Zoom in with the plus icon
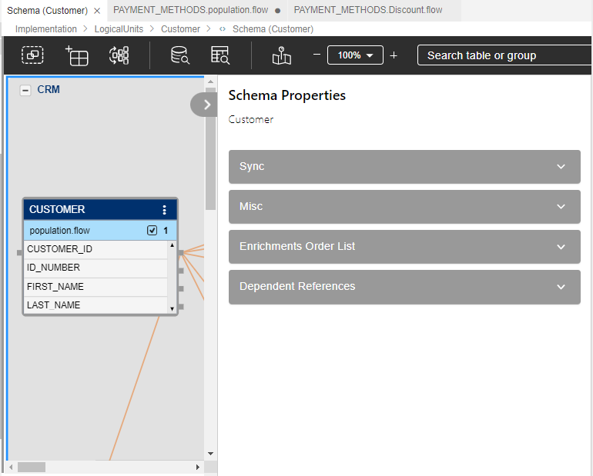This screenshot has width=593, height=476. click(x=394, y=55)
